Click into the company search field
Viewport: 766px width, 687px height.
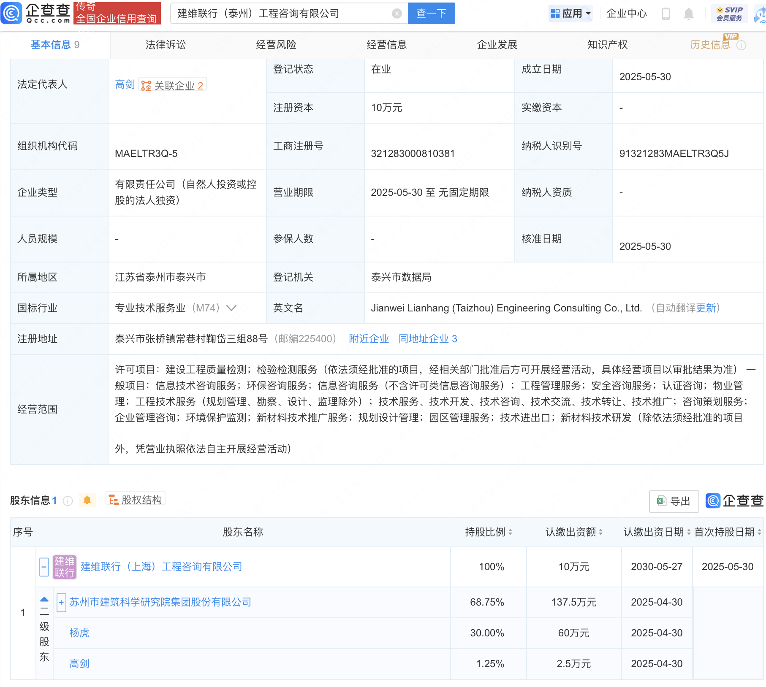coord(281,14)
